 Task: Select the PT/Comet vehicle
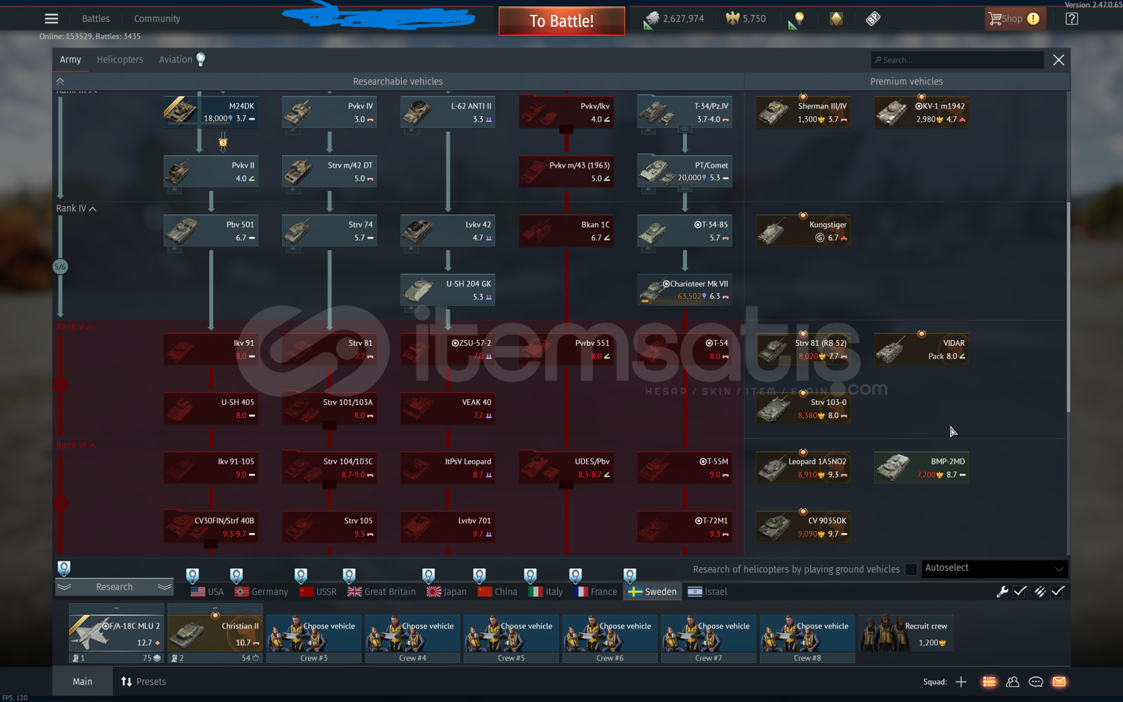coord(684,172)
